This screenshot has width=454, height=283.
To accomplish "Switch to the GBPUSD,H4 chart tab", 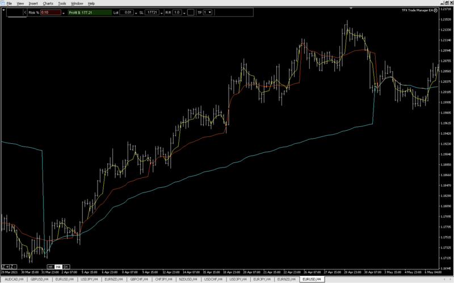I will click(39, 279).
